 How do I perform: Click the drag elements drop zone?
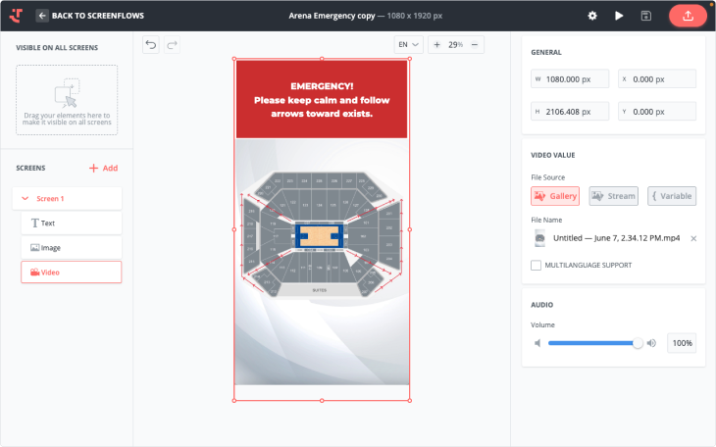(x=67, y=100)
